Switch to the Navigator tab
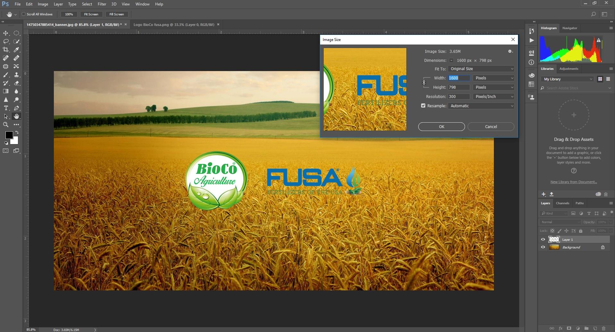Image resolution: width=615 pixels, height=332 pixels. pos(569,28)
